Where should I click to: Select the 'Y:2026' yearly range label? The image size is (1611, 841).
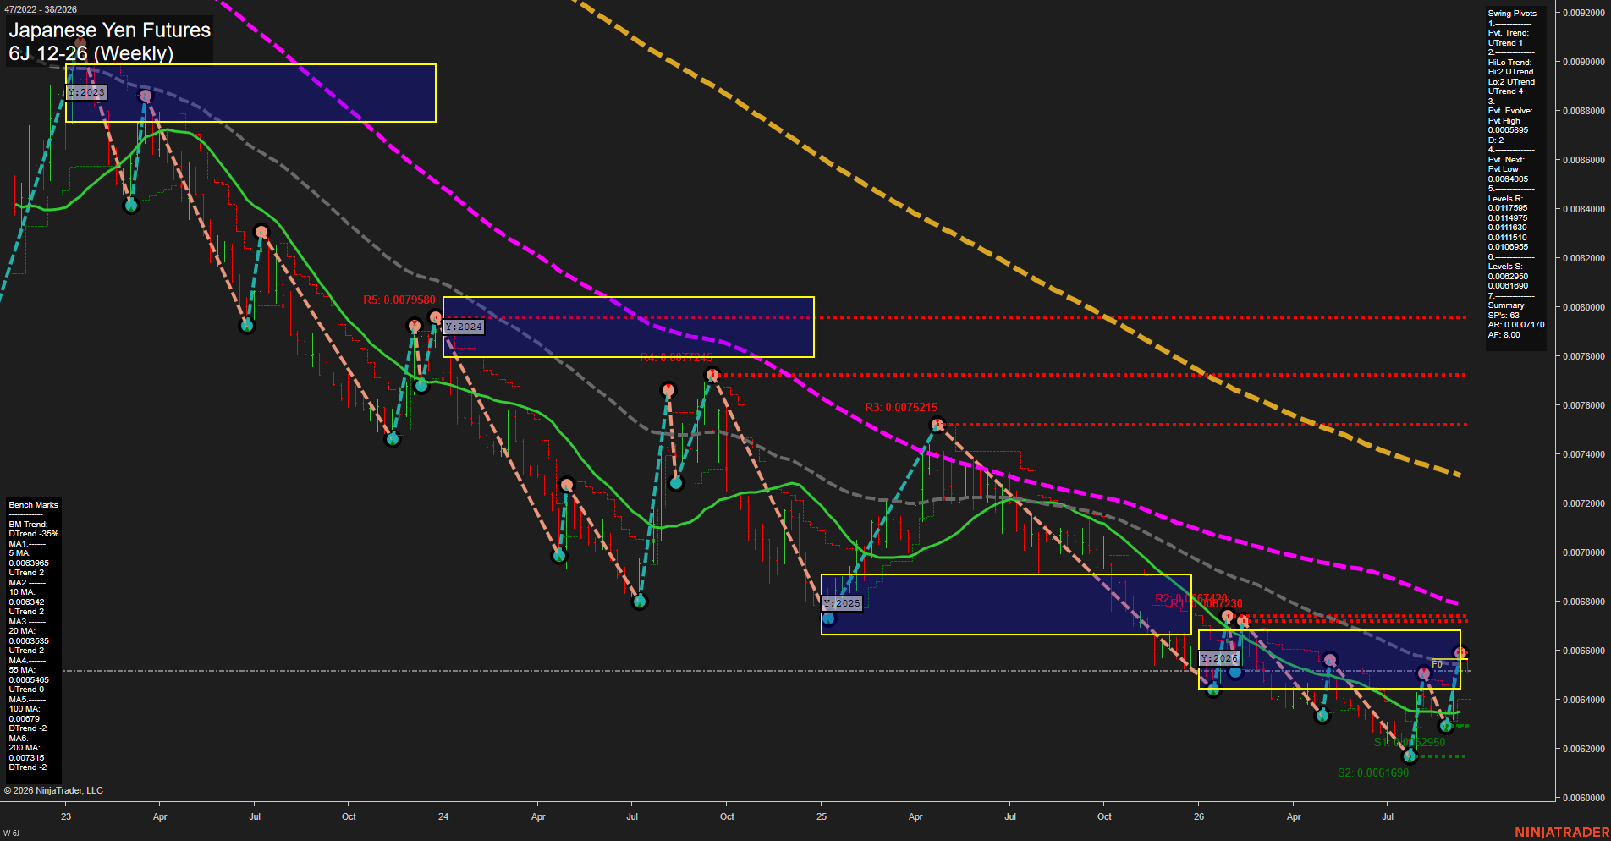[x=1219, y=658]
